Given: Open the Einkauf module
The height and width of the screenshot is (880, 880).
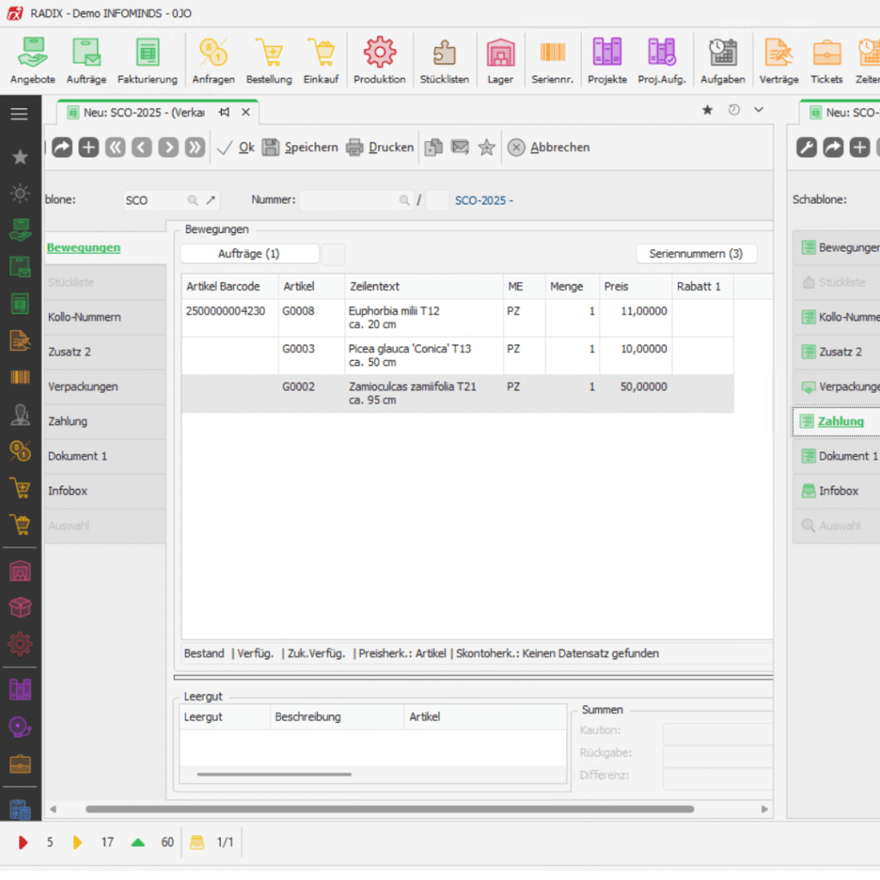Looking at the screenshot, I should click(321, 61).
